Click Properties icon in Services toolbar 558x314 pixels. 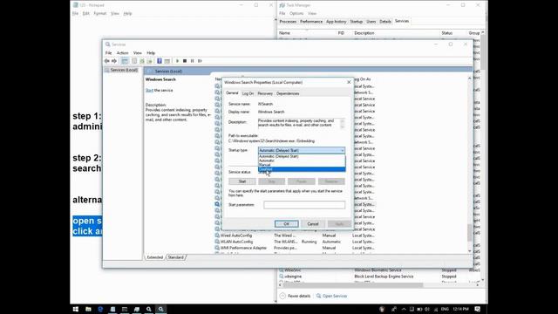[134, 61]
